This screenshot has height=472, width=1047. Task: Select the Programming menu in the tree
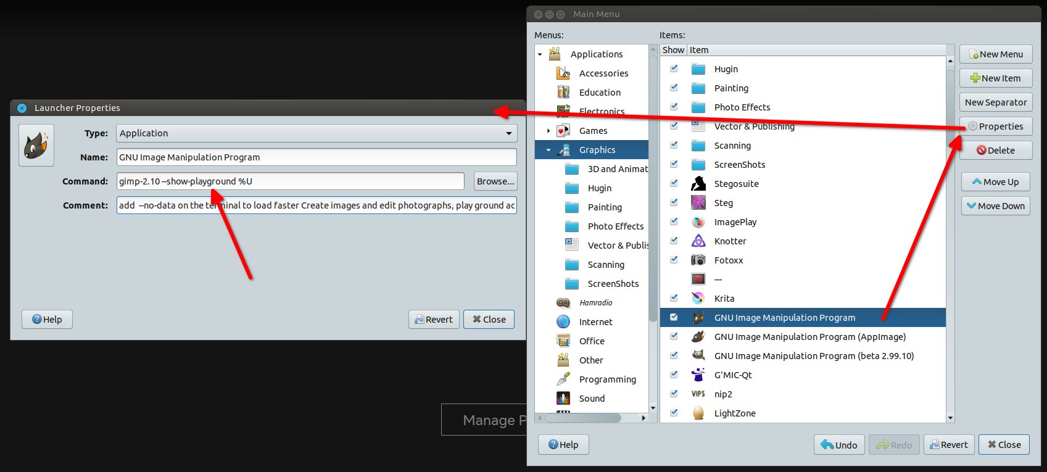[608, 379]
